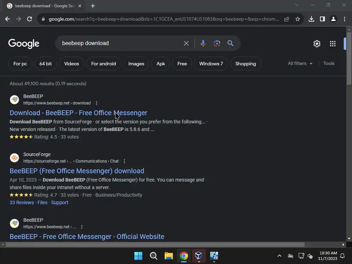Open the Windows Start menu
The image size is (352, 264).
tap(138, 256)
